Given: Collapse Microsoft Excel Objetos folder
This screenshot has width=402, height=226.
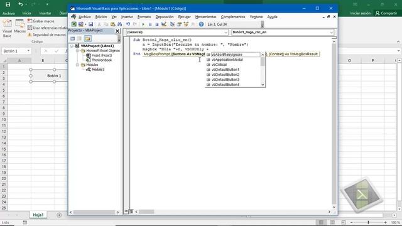Looking at the screenshot, I should (77, 51).
